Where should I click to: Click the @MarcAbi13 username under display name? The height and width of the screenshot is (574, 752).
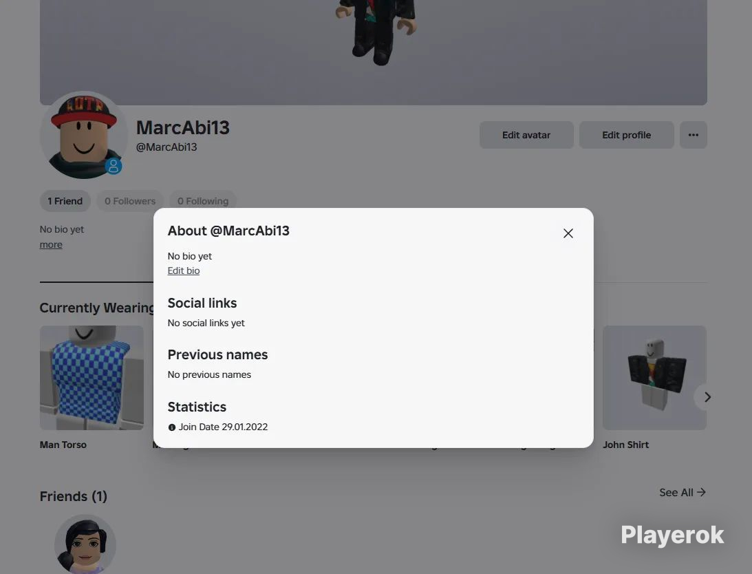(x=166, y=147)
